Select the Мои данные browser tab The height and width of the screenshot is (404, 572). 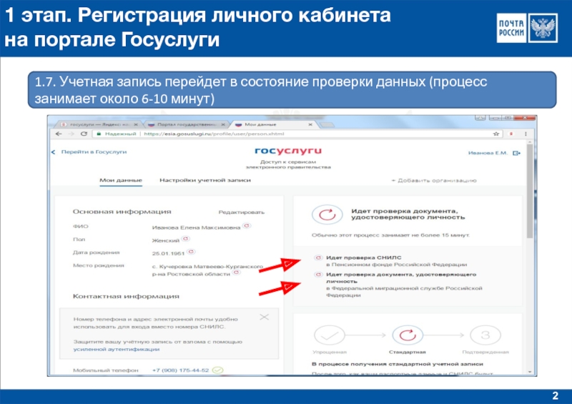click(x=275, y=125)
